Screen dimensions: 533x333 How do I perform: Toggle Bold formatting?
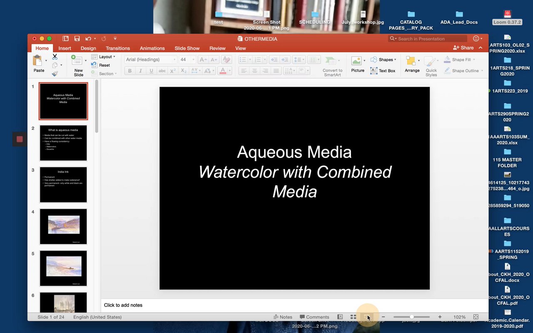(x=130, y=71)
